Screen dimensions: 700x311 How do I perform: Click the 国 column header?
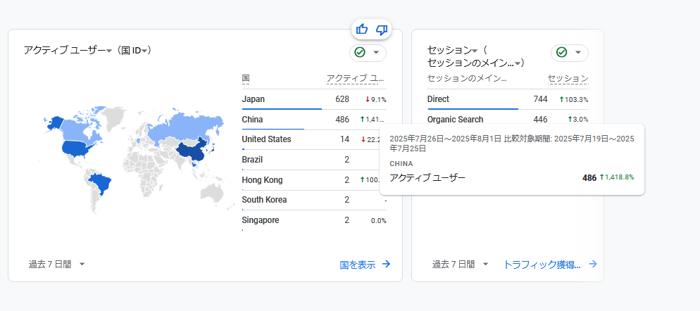246,79
